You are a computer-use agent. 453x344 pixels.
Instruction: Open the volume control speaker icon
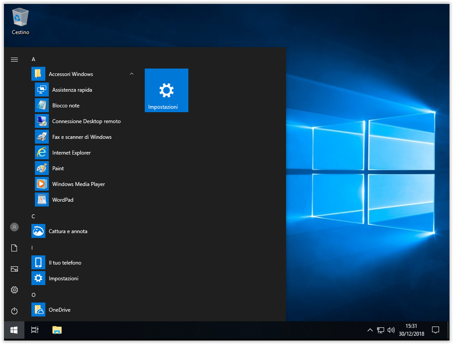(391, 330)
